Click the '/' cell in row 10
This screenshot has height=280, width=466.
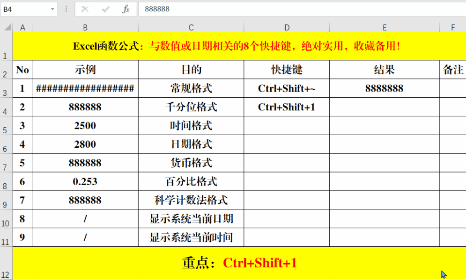85,219
